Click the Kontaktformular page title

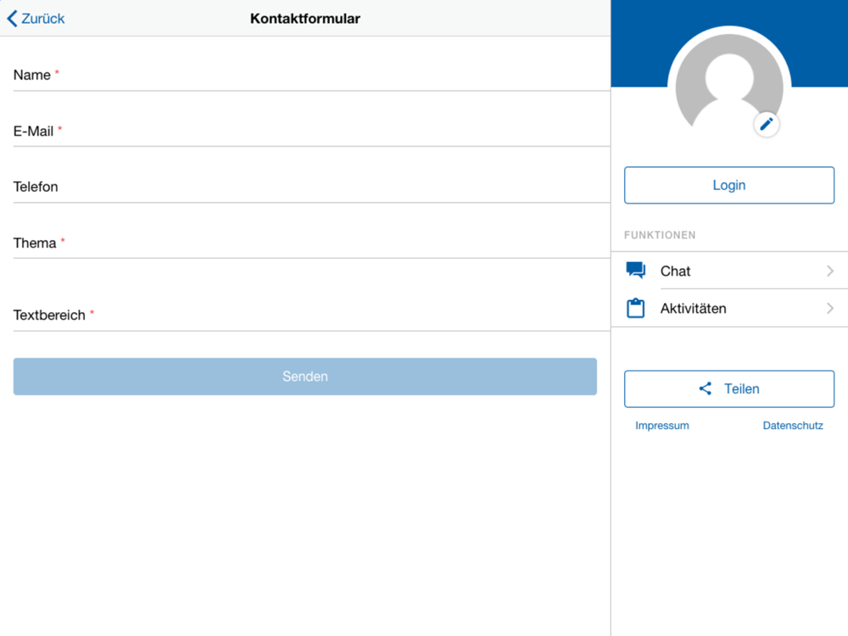point(305,19)
